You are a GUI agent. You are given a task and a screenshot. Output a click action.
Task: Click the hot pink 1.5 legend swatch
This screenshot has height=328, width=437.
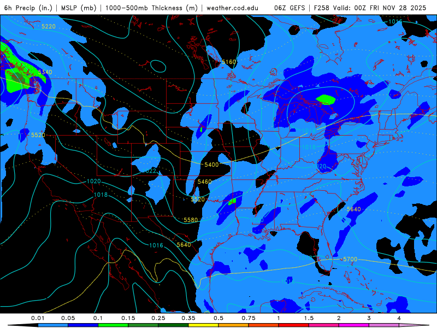(324, 325)
